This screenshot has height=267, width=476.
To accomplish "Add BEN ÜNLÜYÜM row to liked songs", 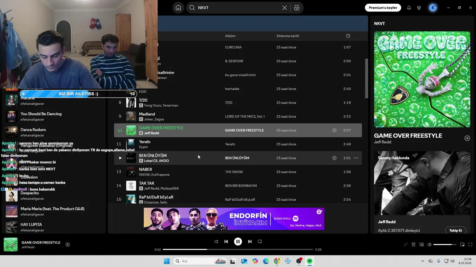I will 334,158.
